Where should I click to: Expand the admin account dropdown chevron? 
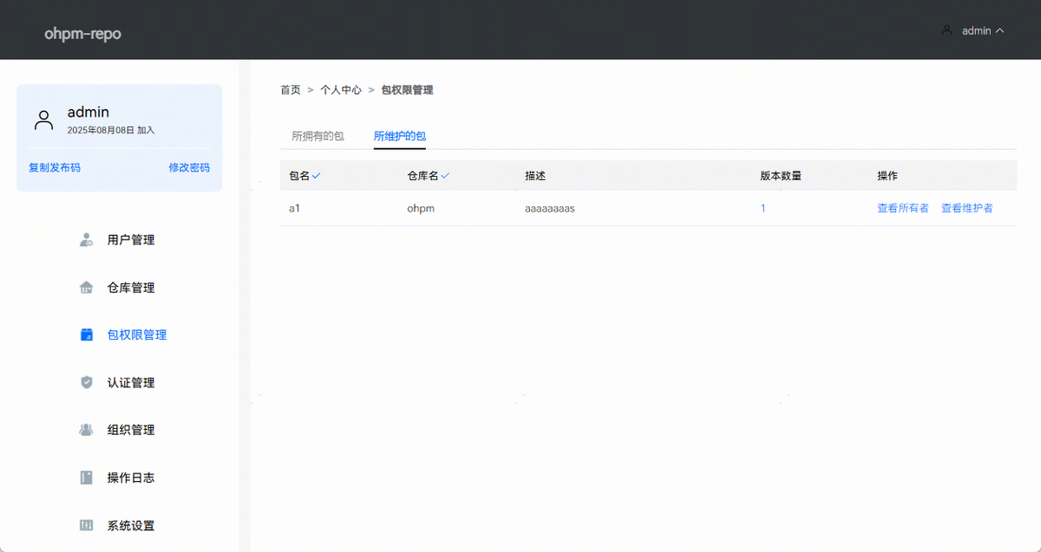pyautogui.click(x=999, y=30)
